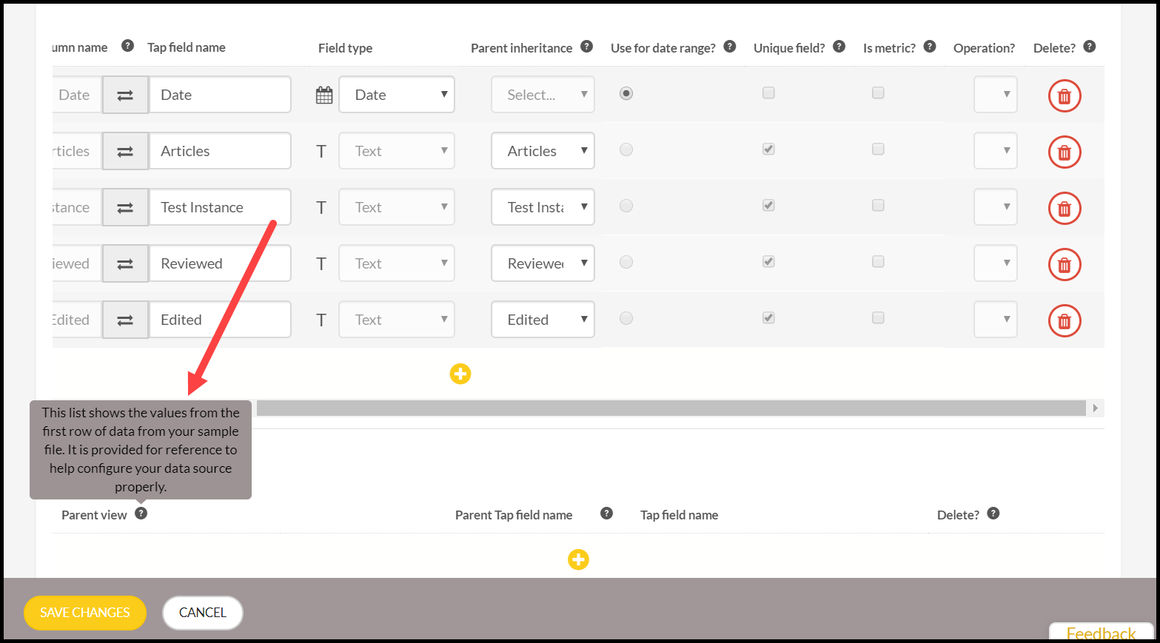Open Parent inheritance dropdown showing Test Insta
Screen dimensions: 1160x643
[x=543, y=207]
